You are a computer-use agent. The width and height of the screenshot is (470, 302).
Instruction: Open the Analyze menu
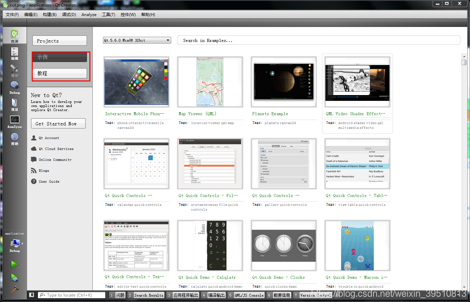pos(89,14)
